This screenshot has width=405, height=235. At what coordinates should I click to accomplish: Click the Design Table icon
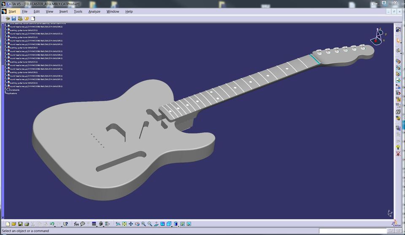click(x=94, y=224)
